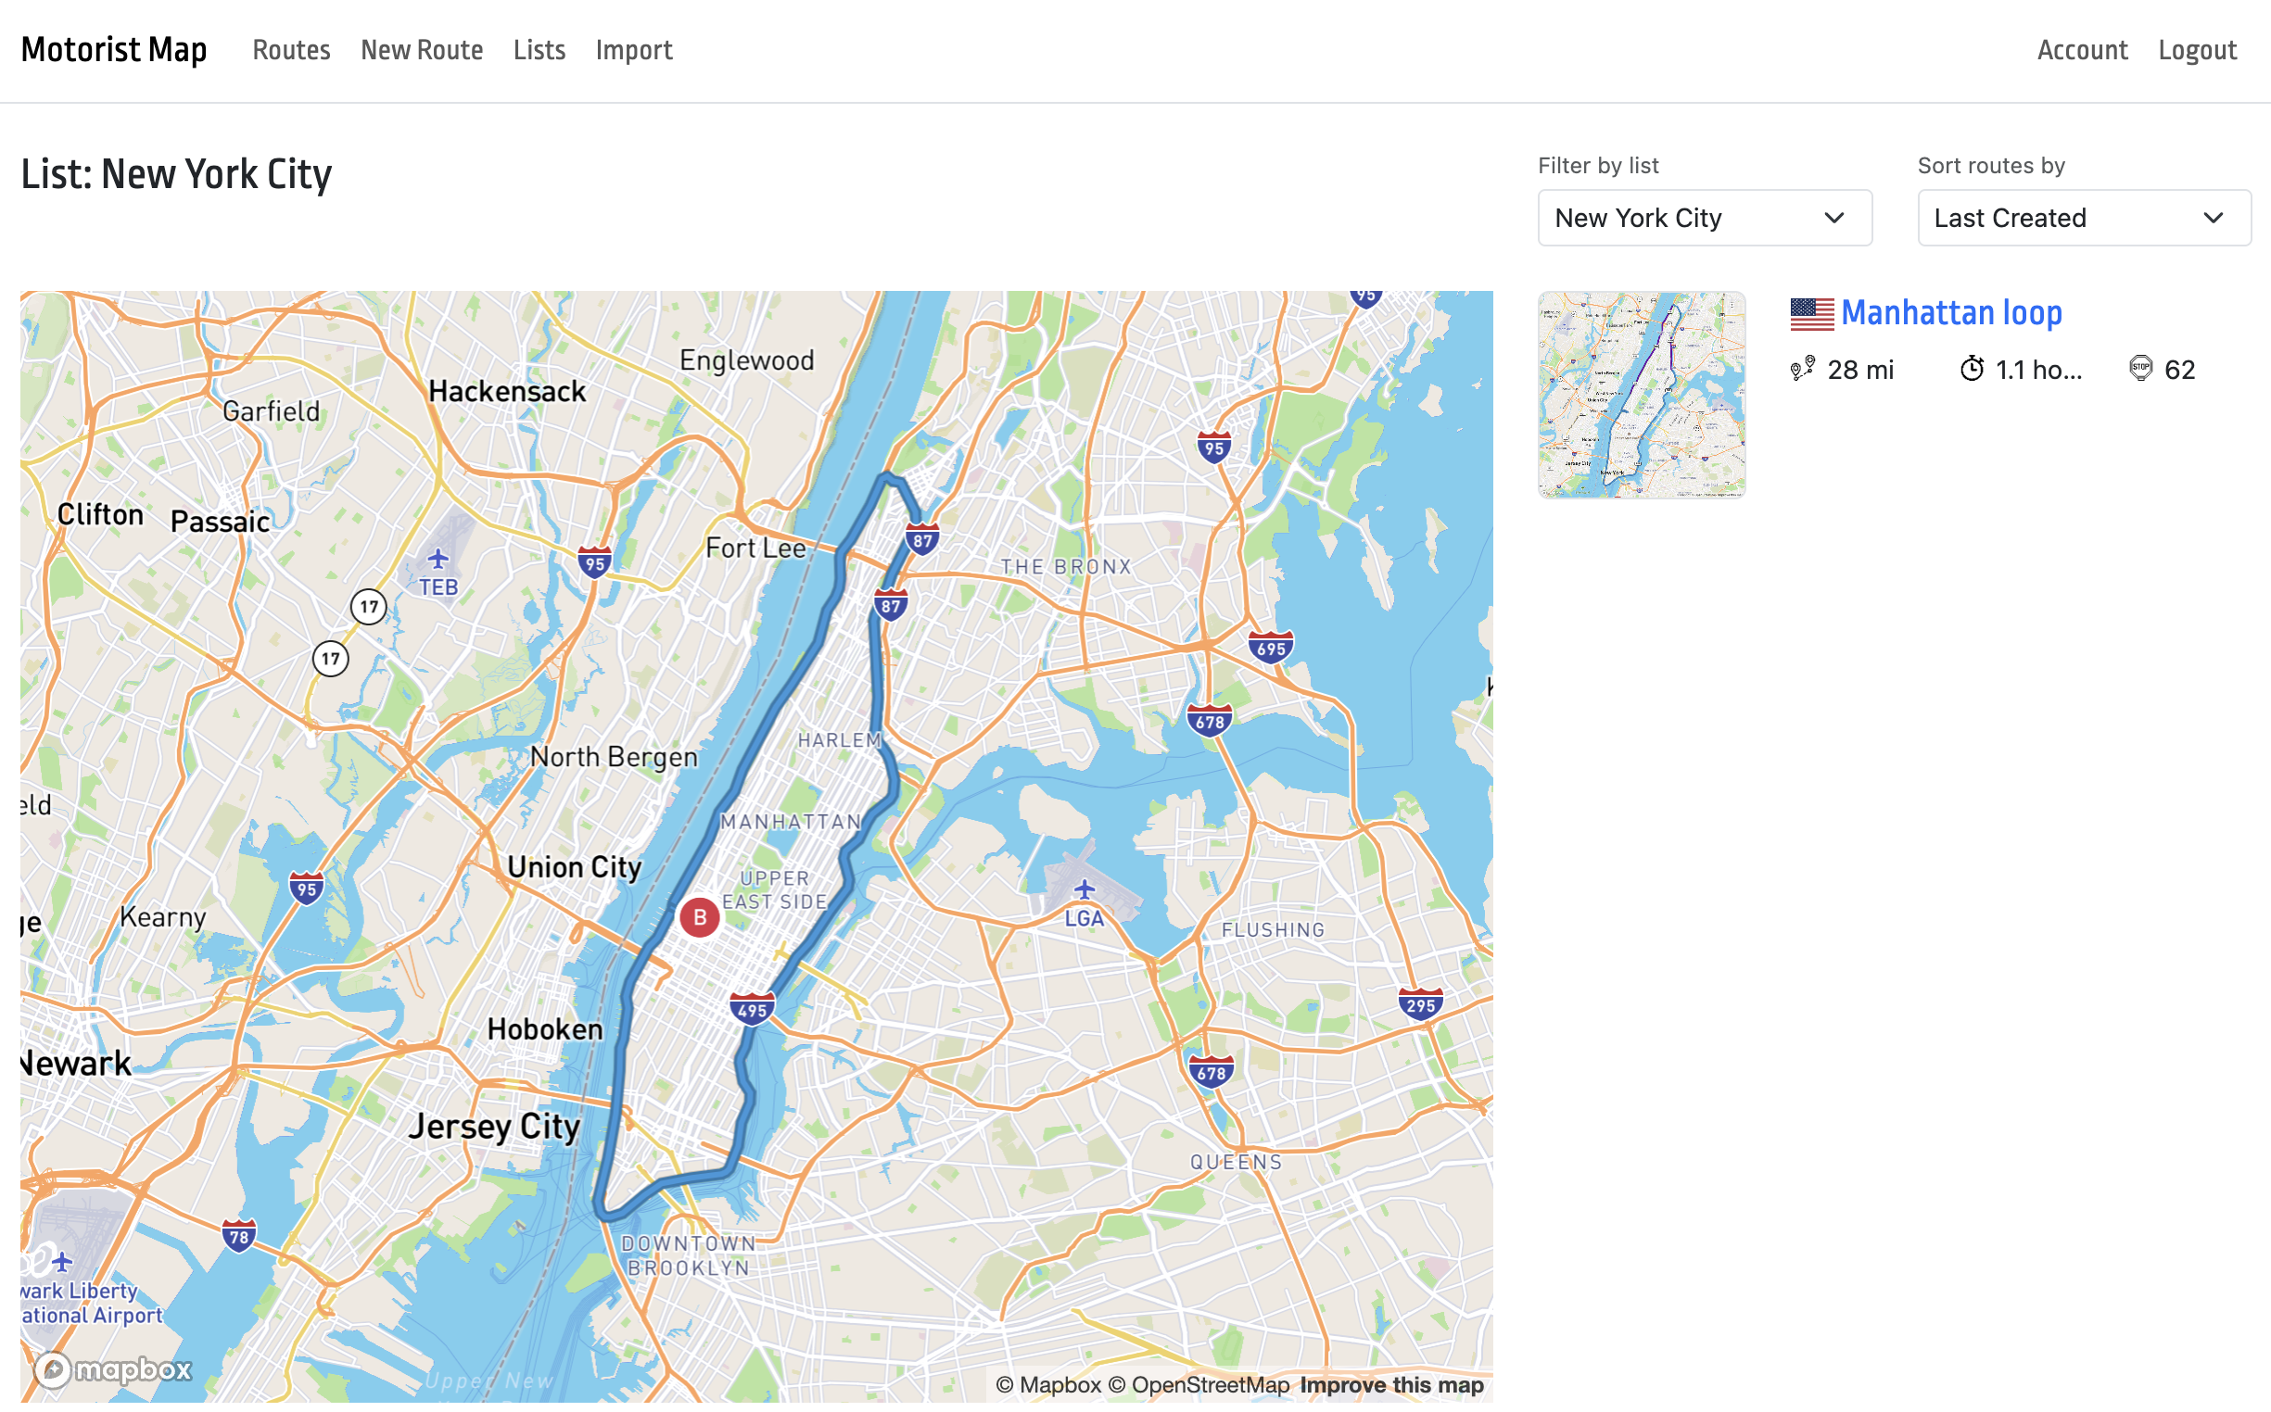2271x1412 pixels.
Task: Click the I-495 highway shield on map
Action: tap(752, 1009)
